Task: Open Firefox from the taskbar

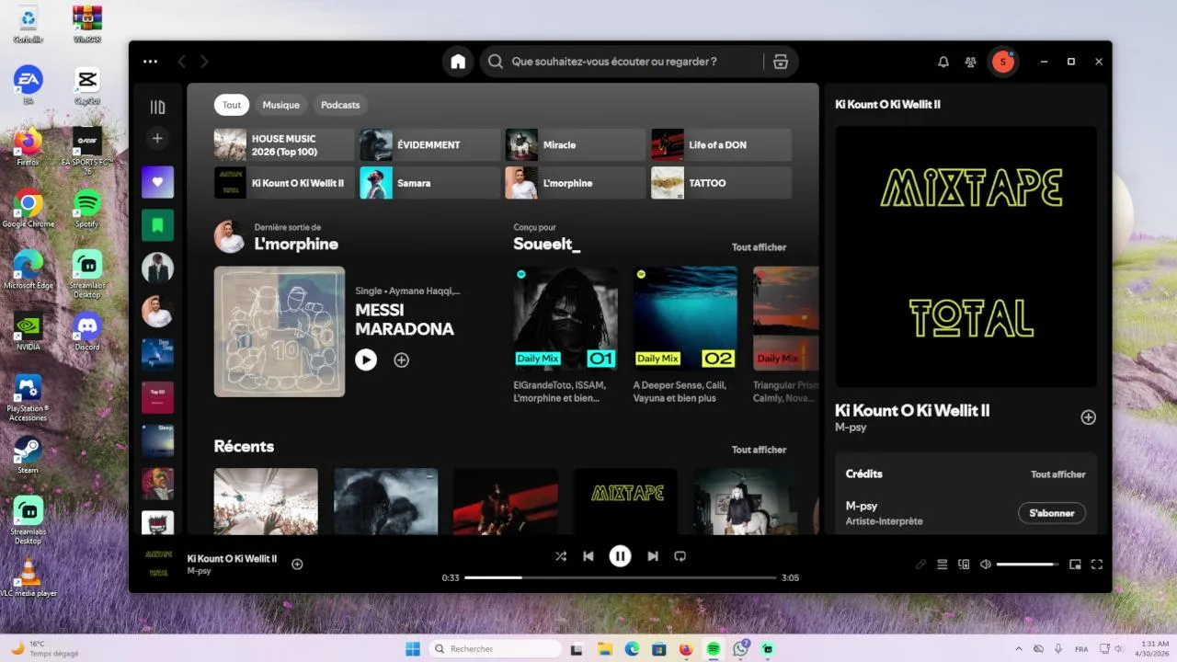Action: (686, 649)
